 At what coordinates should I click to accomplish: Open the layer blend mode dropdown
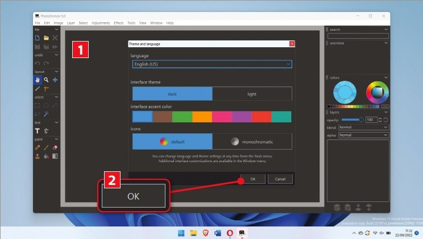363,127
